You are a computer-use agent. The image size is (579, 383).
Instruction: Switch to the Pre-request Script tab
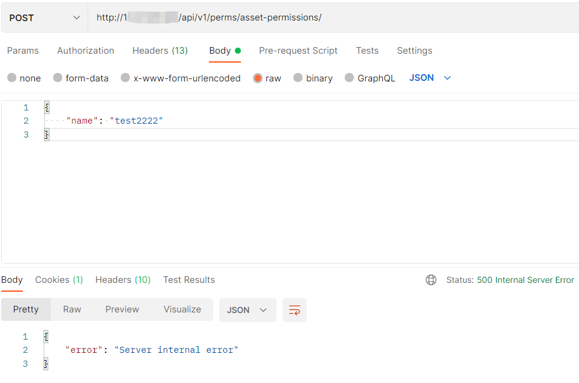click(x=298, y=51)
